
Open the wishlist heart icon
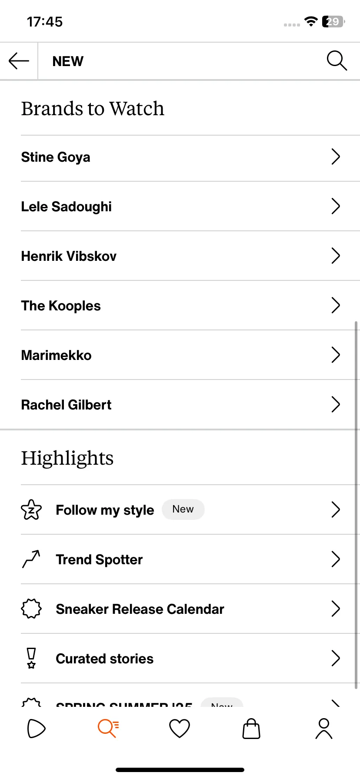pos(180,729)
